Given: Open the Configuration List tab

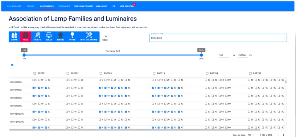Looking at the screenshot, I should coord(84,6).
